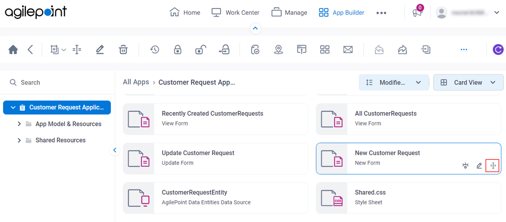Click pencil edit icon on New Customer Request
Viewport: 506px width, 222px height.
coord(480,166)
